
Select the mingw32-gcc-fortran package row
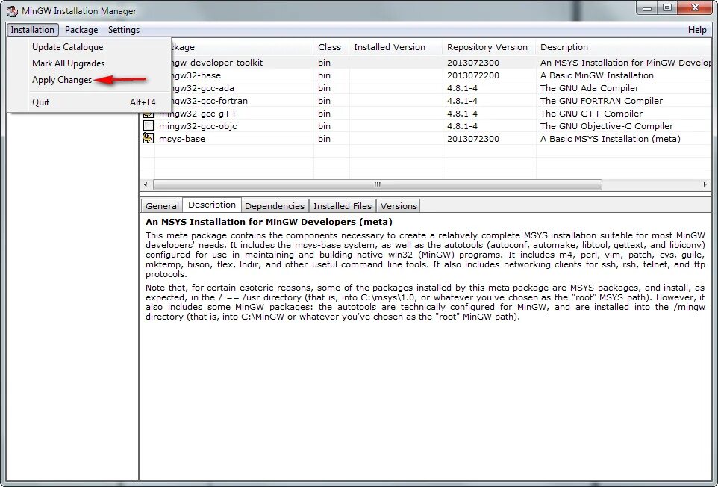[426, 101]
